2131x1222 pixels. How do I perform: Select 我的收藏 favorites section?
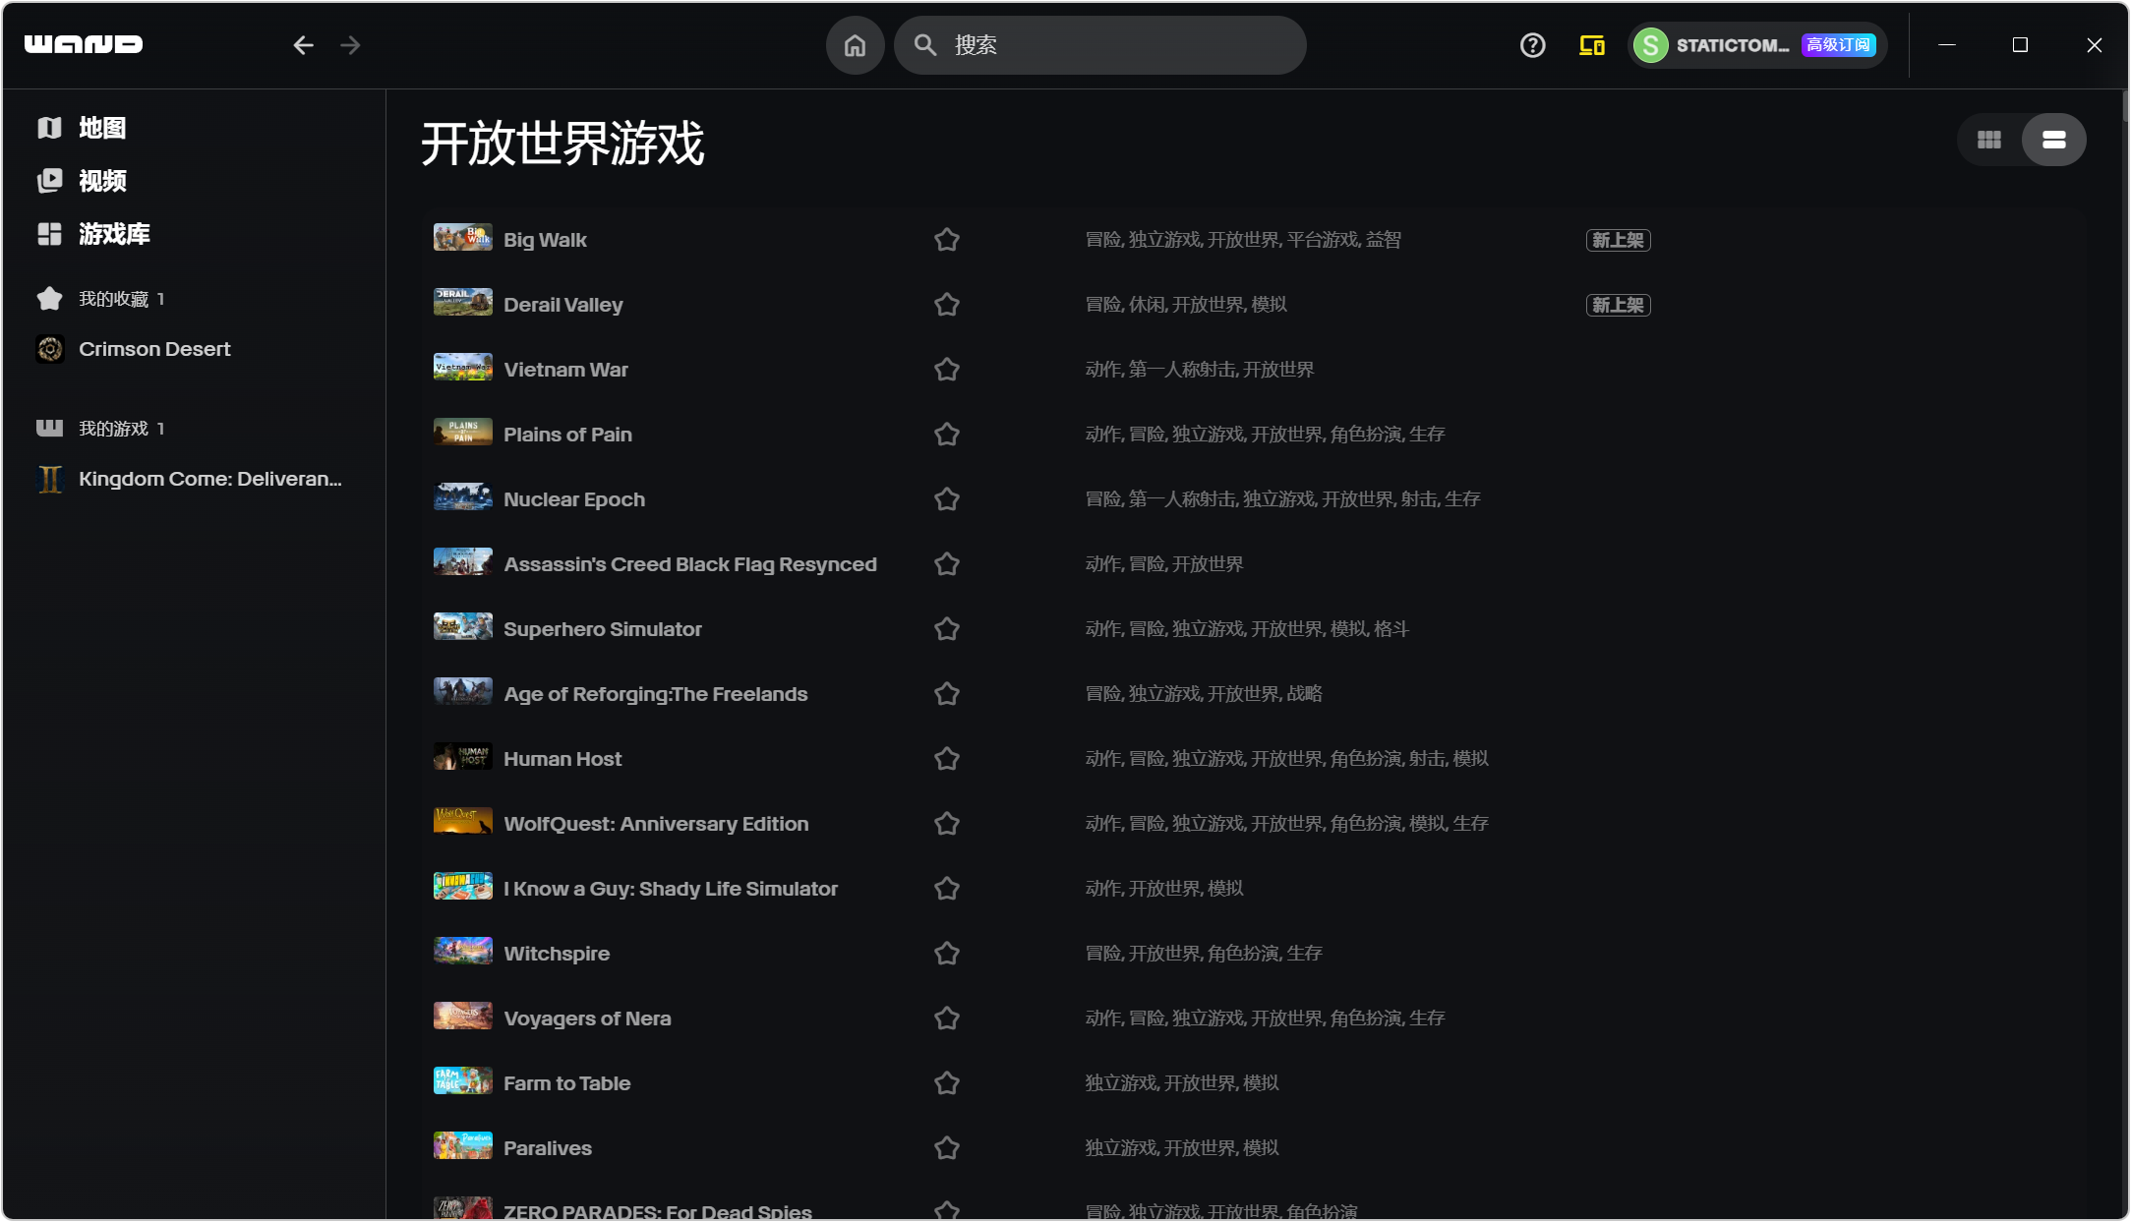pyautogui.click(x=100, y=299)
